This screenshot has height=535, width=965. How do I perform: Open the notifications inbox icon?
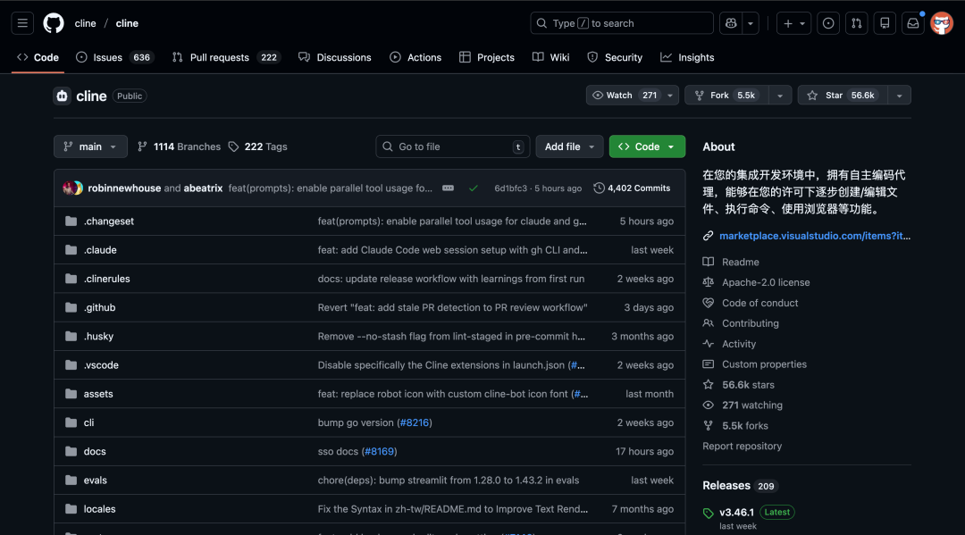[x=912, y=22]
